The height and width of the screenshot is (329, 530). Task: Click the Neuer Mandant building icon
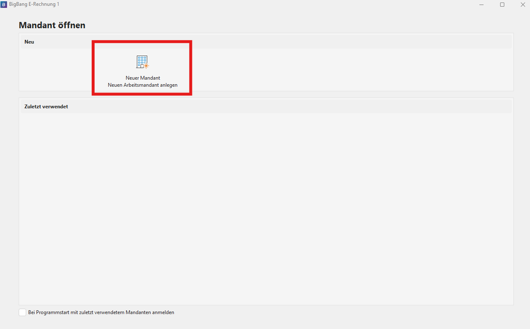click(141, 62)
